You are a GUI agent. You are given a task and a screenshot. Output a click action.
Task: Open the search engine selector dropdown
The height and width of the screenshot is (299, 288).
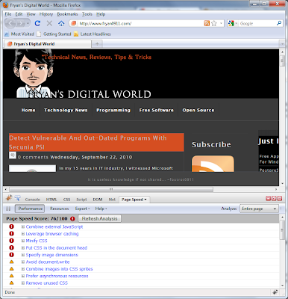[233, 23]
